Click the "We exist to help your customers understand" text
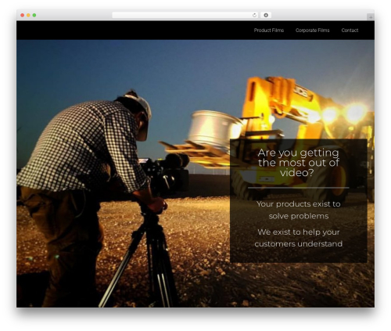Screen dimensions: 391x331 pos(299,238)
